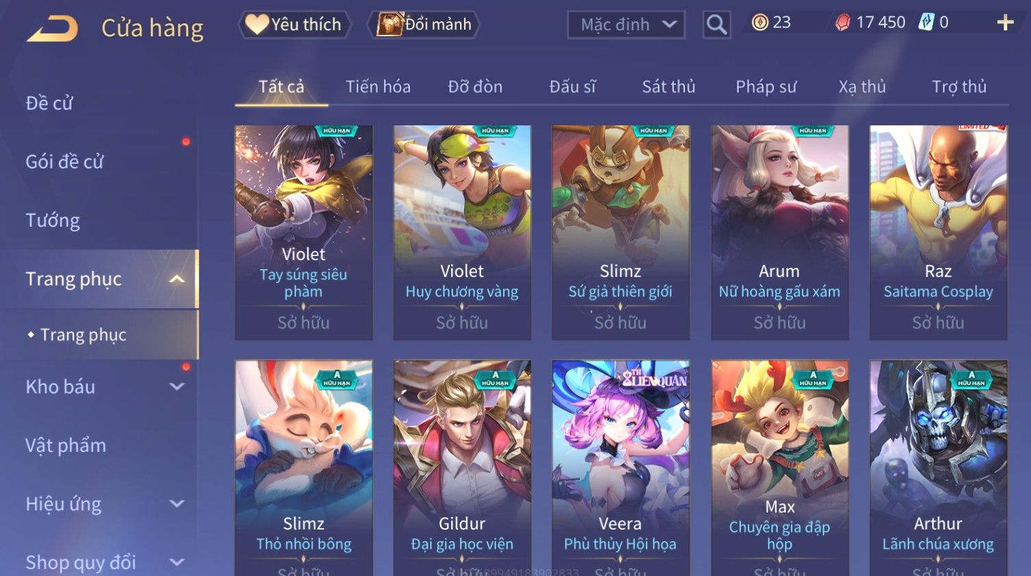Screen dimensions: 1031x576
Task: Open Gói đề cử in sidebar
Action: pyautogui.click(x=64, y=162)
